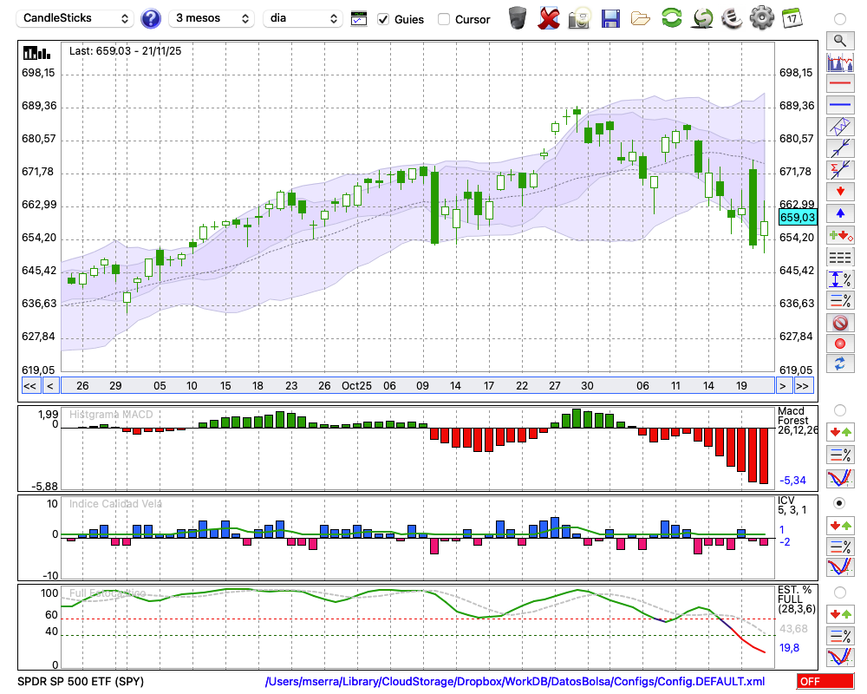Click the trash can icon in toolbar
The height and width of the screenshot is (694, 867).
(518, 18)
